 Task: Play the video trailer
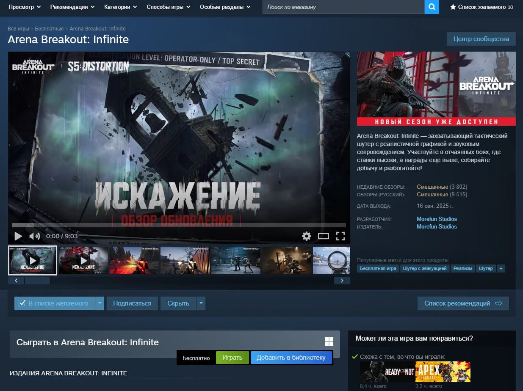pos(18,236)
